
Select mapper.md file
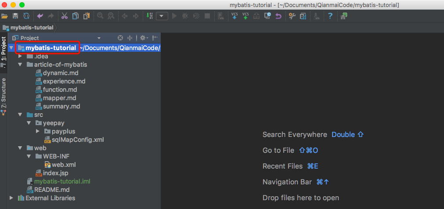59,98
